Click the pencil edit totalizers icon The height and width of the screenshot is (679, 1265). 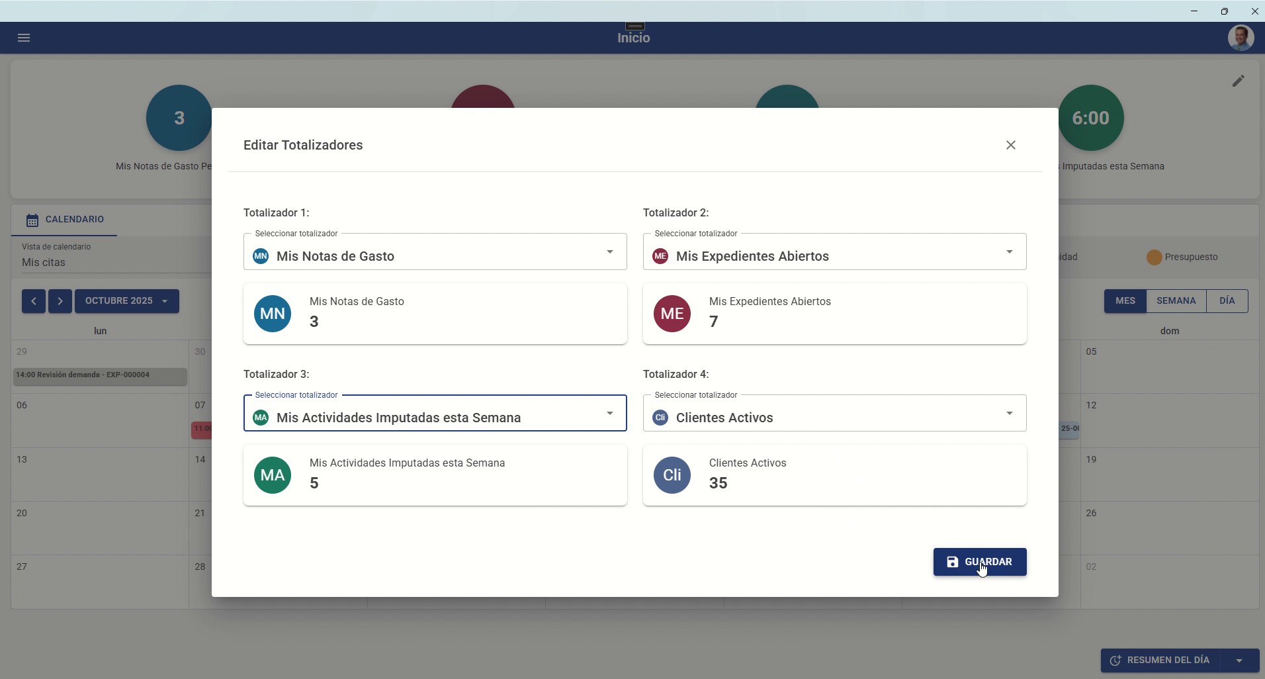(x=1238, y=81)
